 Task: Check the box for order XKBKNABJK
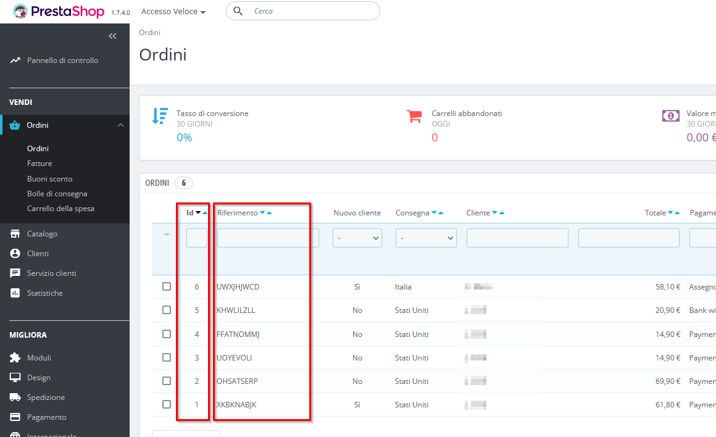167,404
